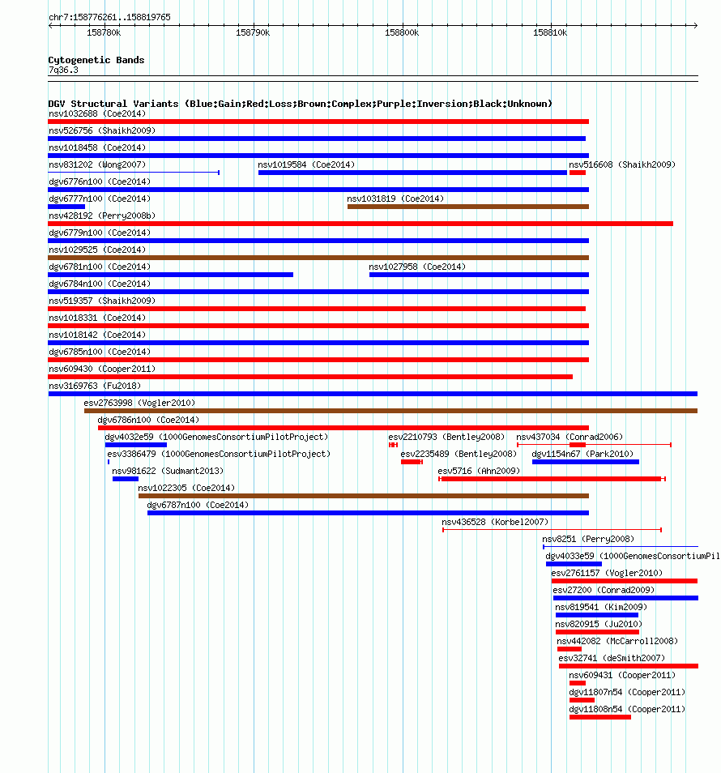Click the 158810k ruler position

tap(550, 32)
